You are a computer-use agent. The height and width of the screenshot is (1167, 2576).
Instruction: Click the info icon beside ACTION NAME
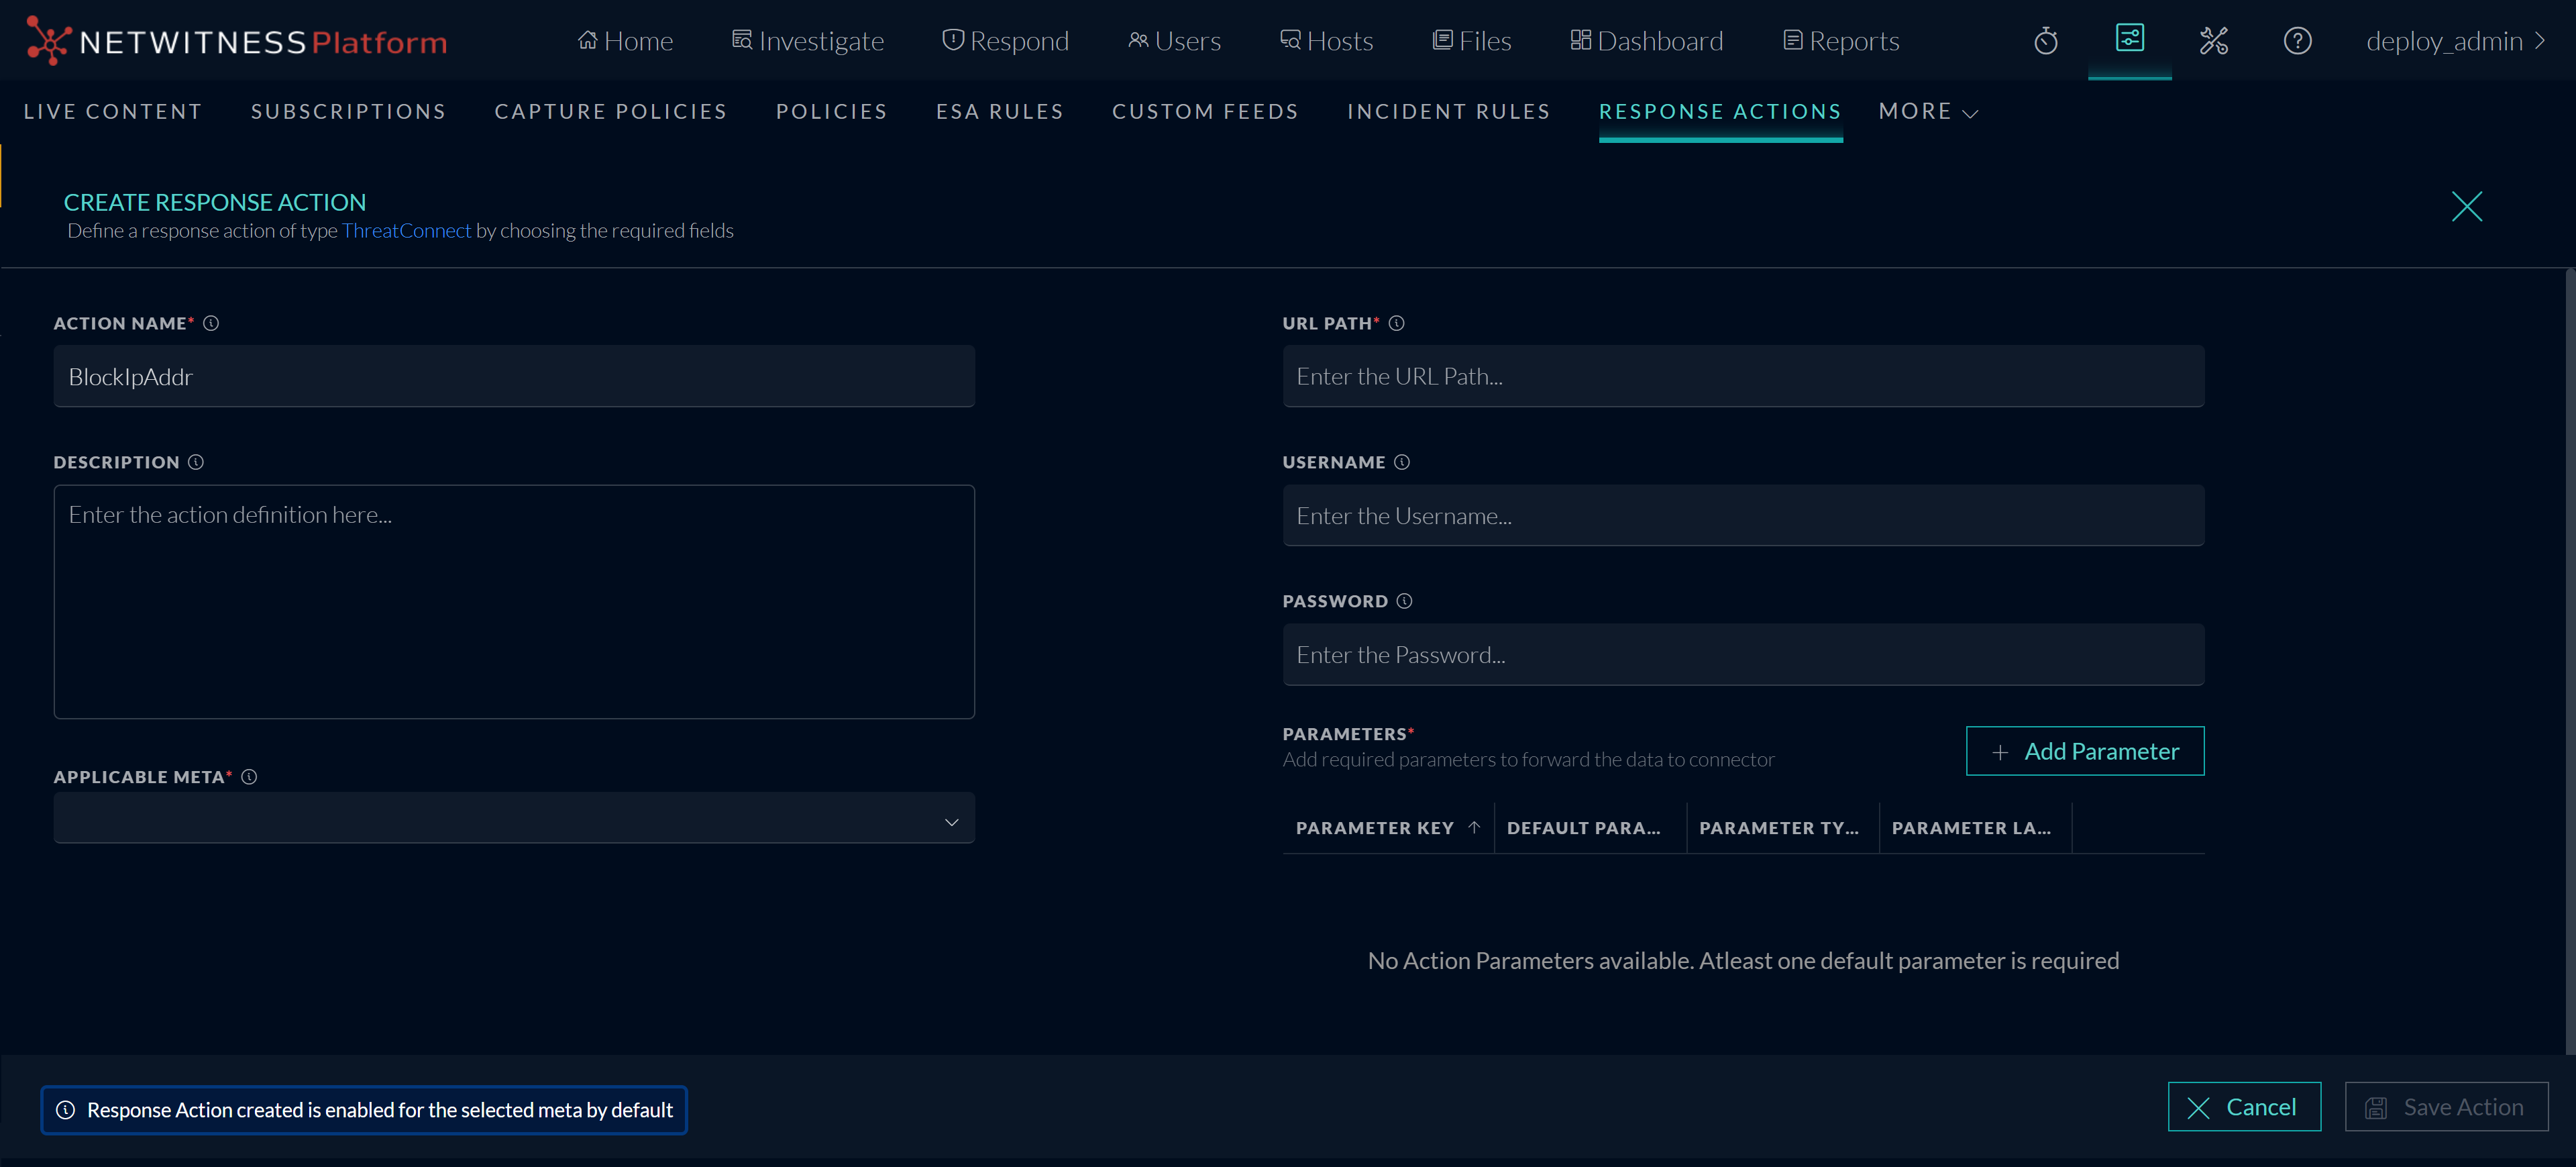point(210,323)
